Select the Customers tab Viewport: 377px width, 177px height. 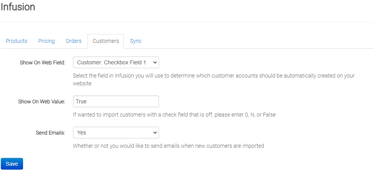tap(105, 41)
